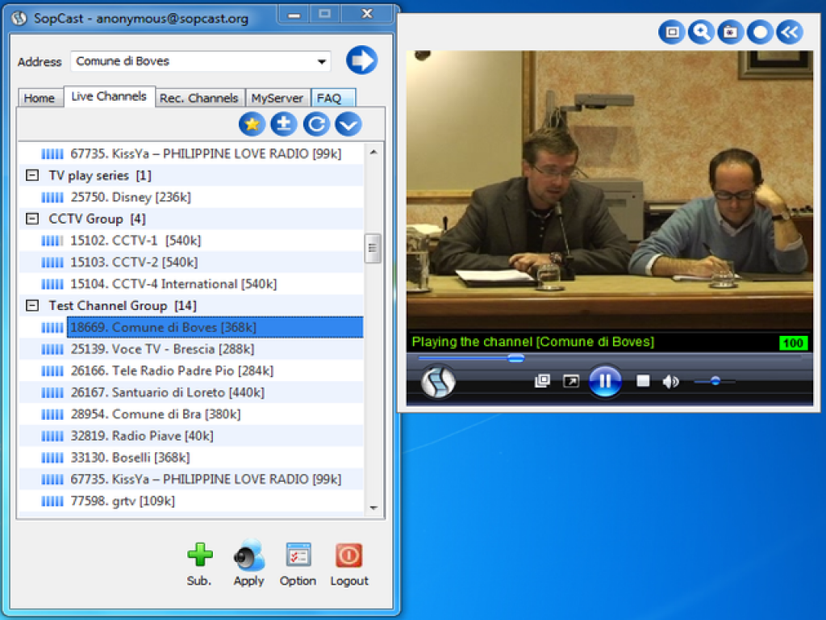This screenshot has width=826, height=620.
Task: Select channel 15104. CCTV-4 International
Action: point(174,283)
